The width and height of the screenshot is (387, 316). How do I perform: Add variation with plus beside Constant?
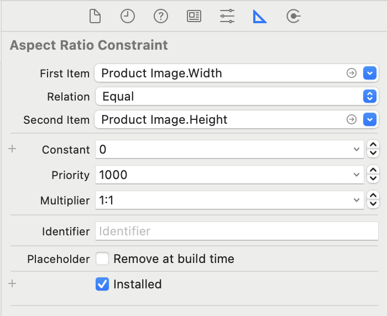point(13,149)
